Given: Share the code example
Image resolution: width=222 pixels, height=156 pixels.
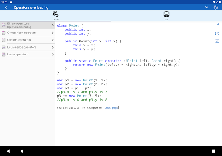Looking at the screenshot, I should (x=217, y=26).
